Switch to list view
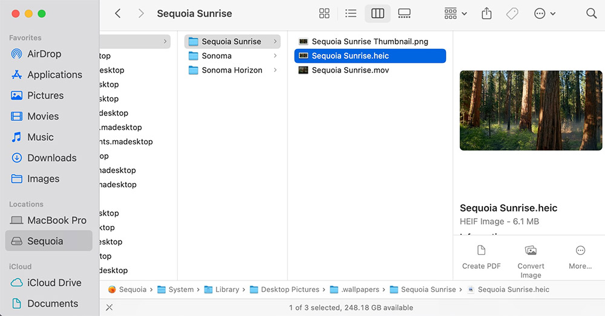 point(351,13)
